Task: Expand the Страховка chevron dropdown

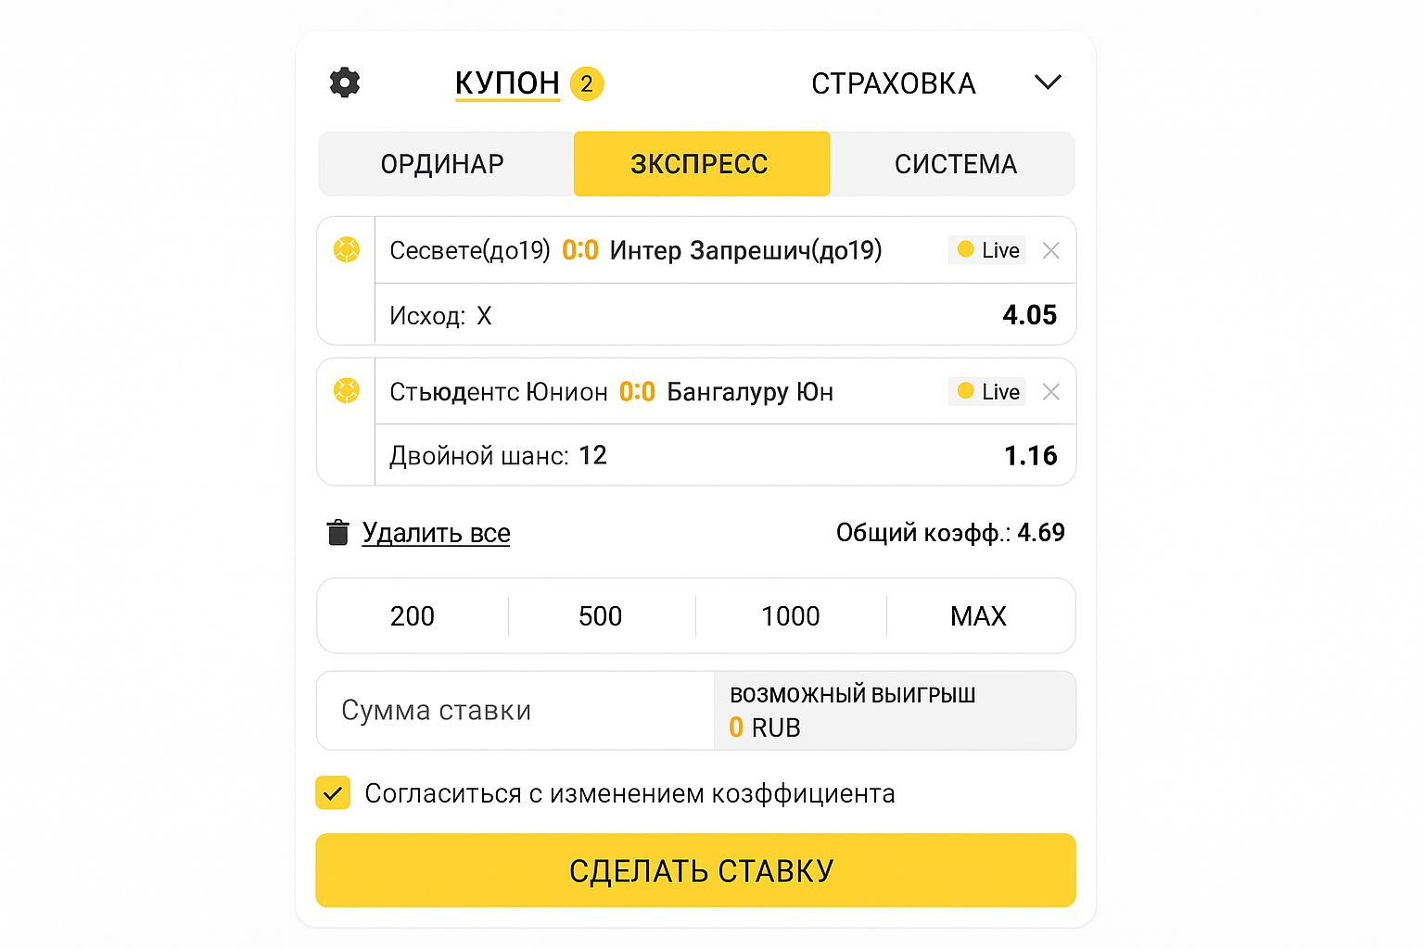Action: coord(1048,82)
